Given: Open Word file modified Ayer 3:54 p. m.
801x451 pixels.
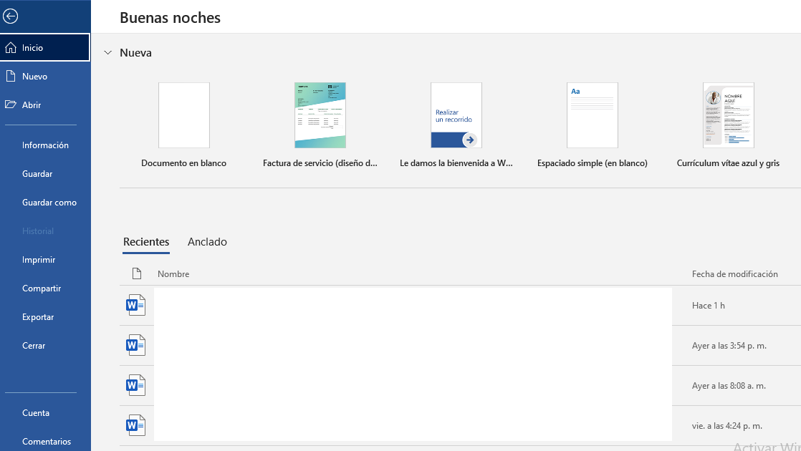Looking at the screenshot, I should 135,345.
